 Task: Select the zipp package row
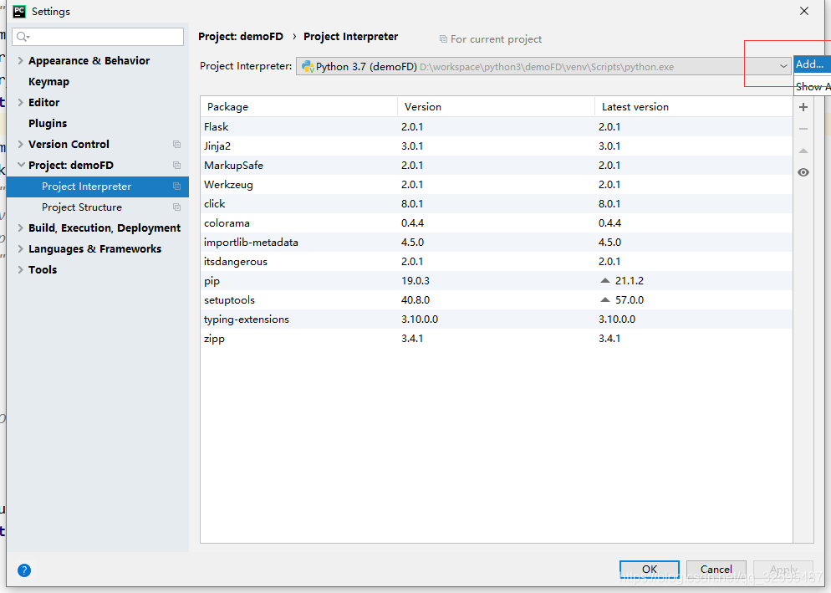(497, 339)
